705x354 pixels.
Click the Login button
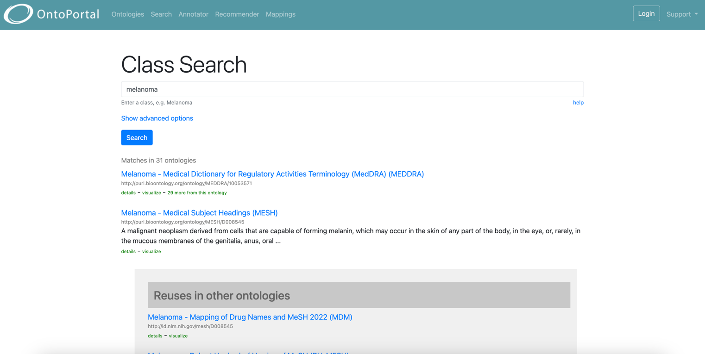tap(646, 14)
